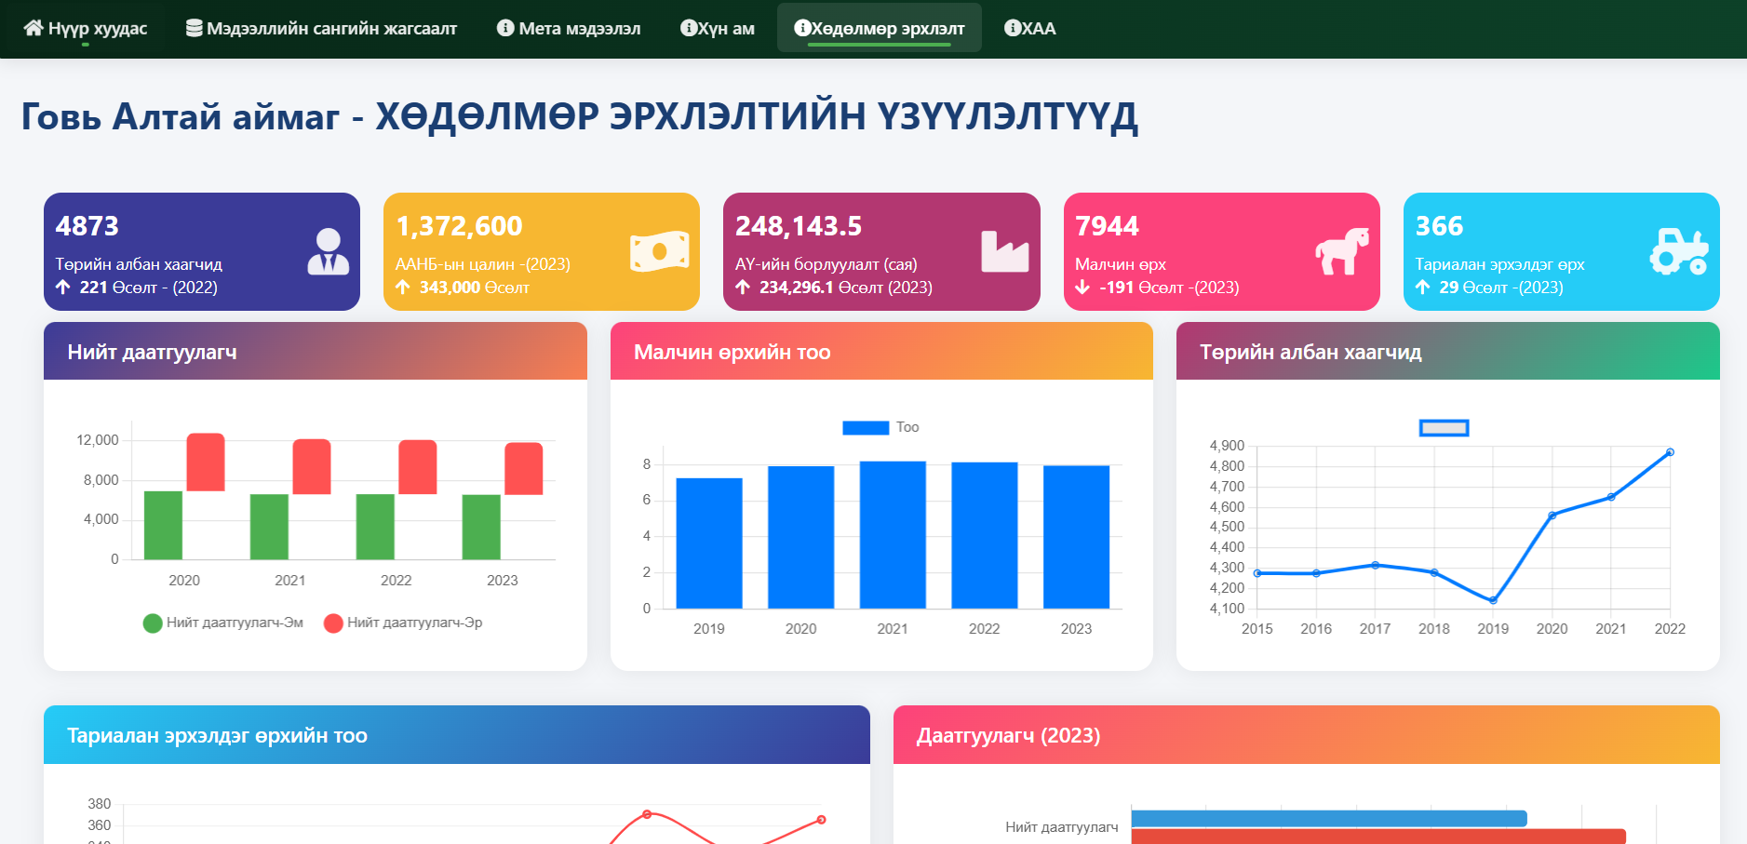This screenshot has width=1747, height=844.
Task: Click up arrow next to 29 Өсөлт
Action: [x=1423, y=288]
